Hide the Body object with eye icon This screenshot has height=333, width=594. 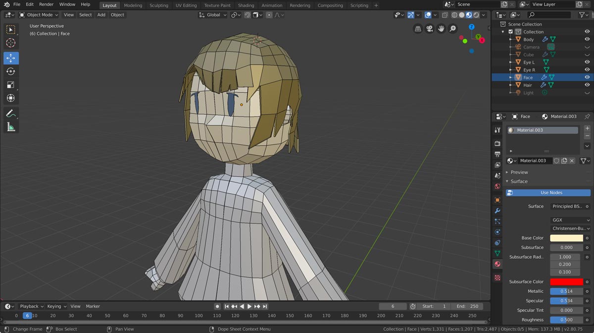click(x=587, y=39)
